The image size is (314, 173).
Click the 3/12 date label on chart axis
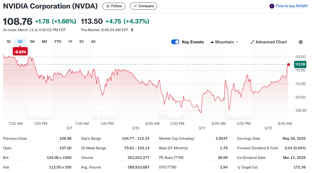pos(268,128)
